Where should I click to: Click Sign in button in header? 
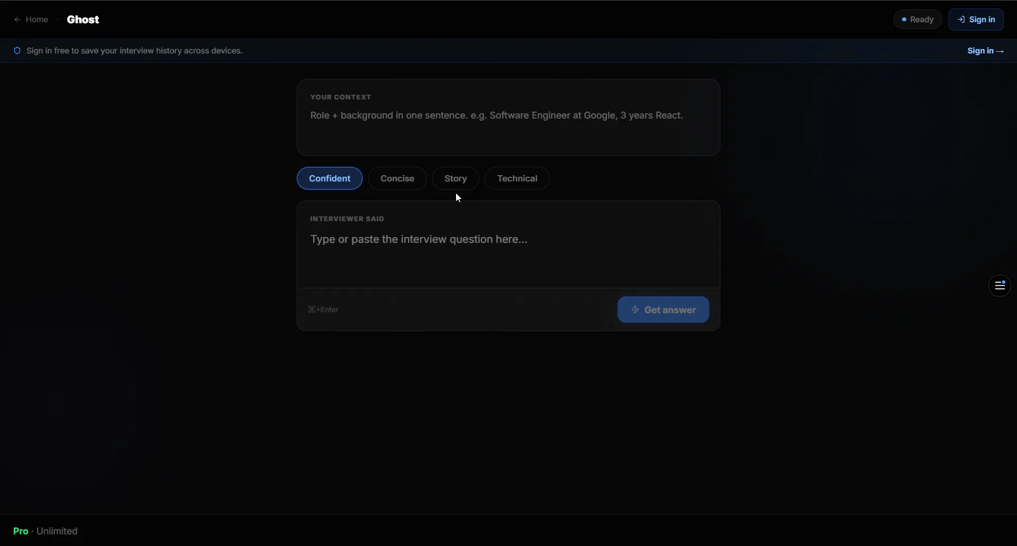[976, 20]
